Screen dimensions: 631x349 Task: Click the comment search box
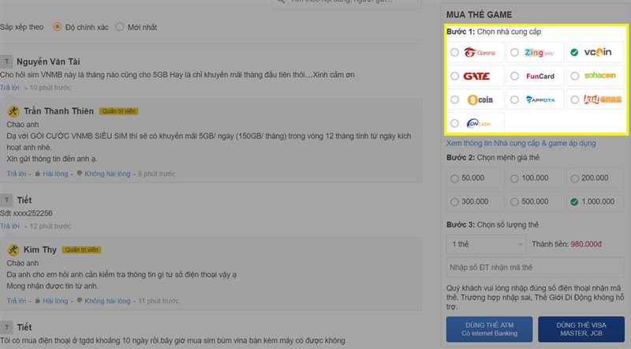point(346,3)
